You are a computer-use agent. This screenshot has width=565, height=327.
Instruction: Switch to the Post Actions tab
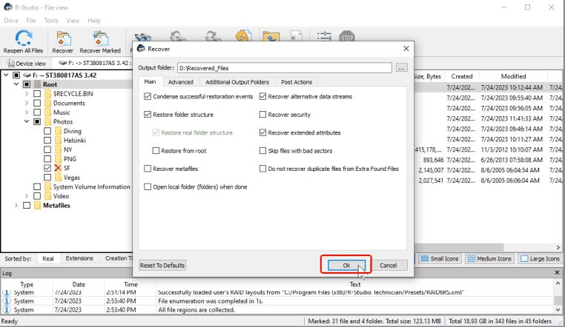pos(297,82)
